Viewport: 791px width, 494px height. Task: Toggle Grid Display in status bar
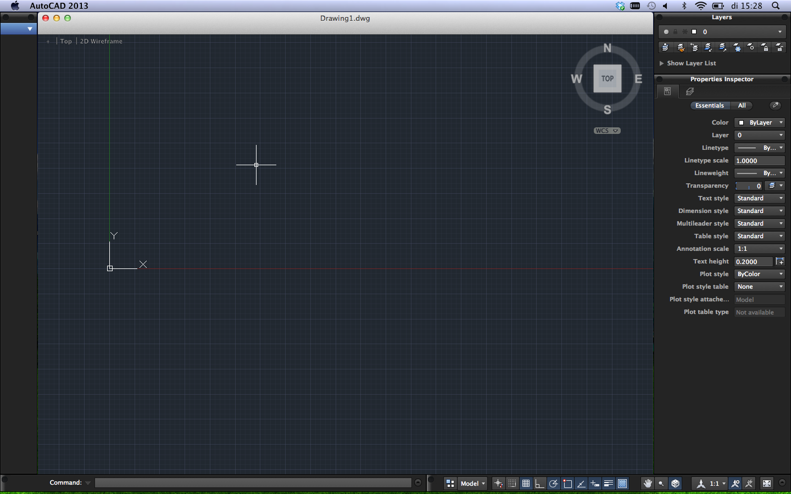[526, 484]
